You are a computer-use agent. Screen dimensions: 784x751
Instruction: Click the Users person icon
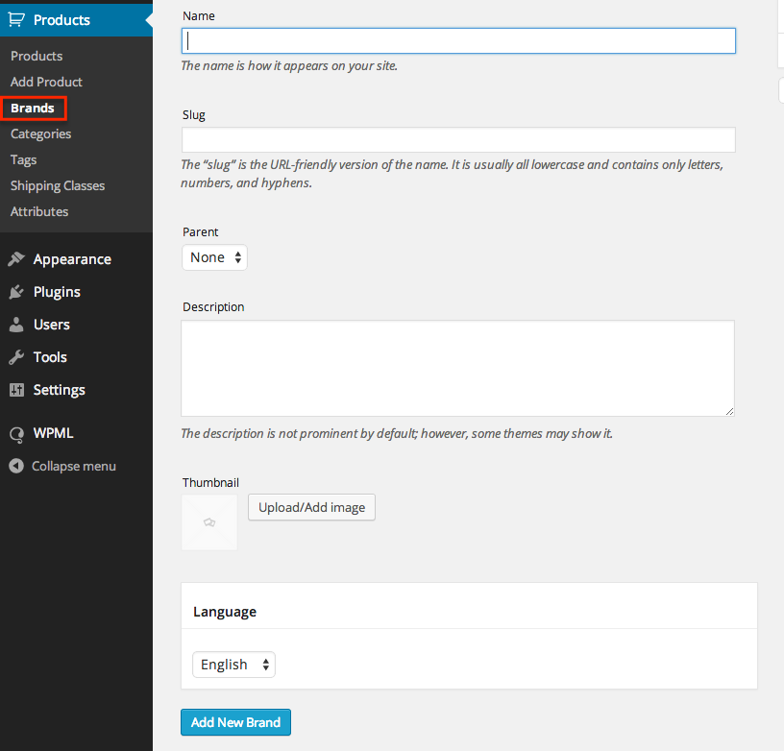pyautogui.click(x=16, y=325)
